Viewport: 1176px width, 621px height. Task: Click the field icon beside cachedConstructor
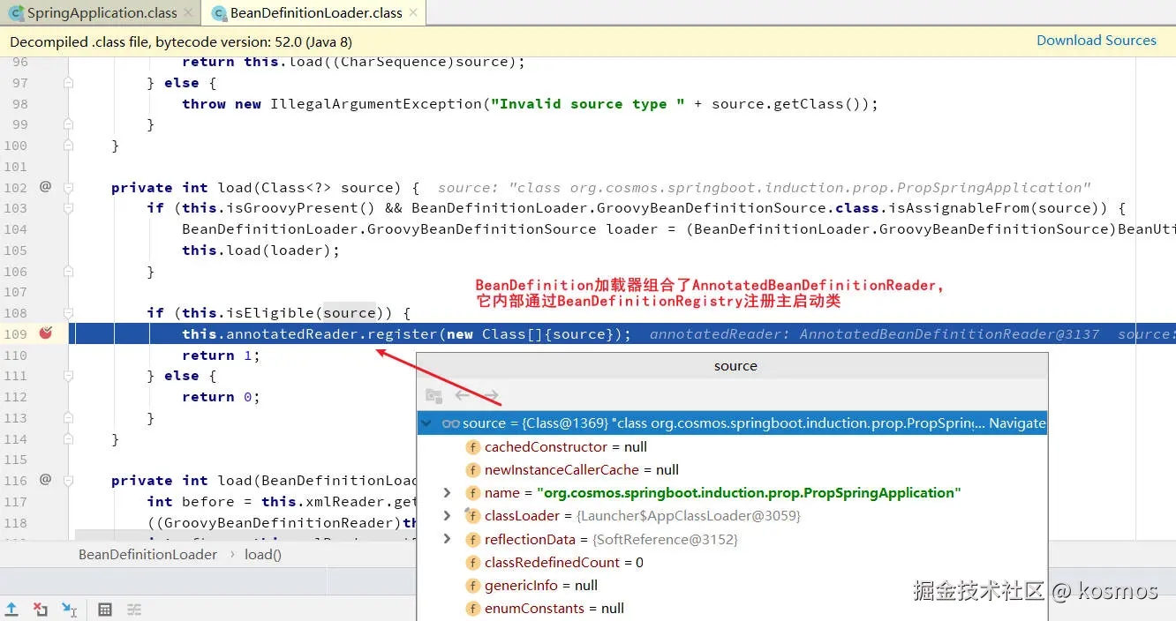click(472, 447)
